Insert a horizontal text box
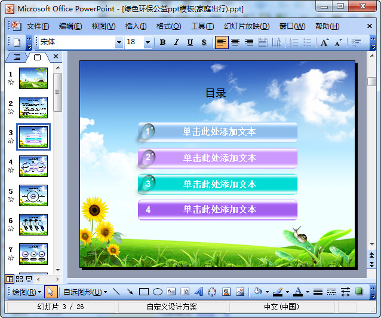381x318 pixels. [171, 292]
